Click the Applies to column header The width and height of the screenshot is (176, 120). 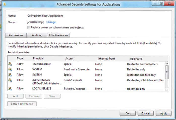click(136, 58)
